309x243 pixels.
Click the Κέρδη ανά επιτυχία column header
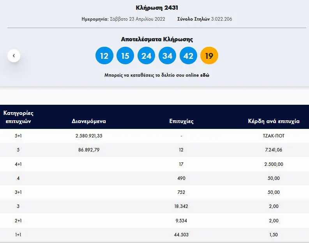click(274, 121)
